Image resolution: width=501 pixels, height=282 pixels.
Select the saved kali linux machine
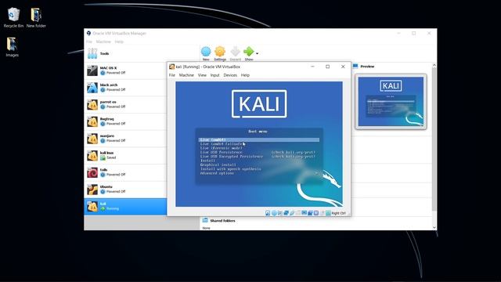[125, 155]
